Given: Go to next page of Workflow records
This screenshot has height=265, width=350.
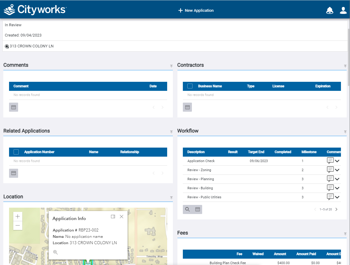Looking at the screenshot, I should 336,209.
